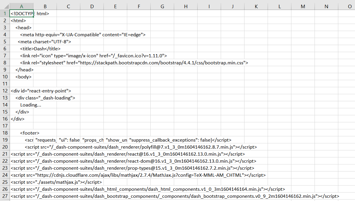Click the X-UA-Compatible meta tag cell
The width and height of the screenshot is (355, 201).
(x=22, y=35)
